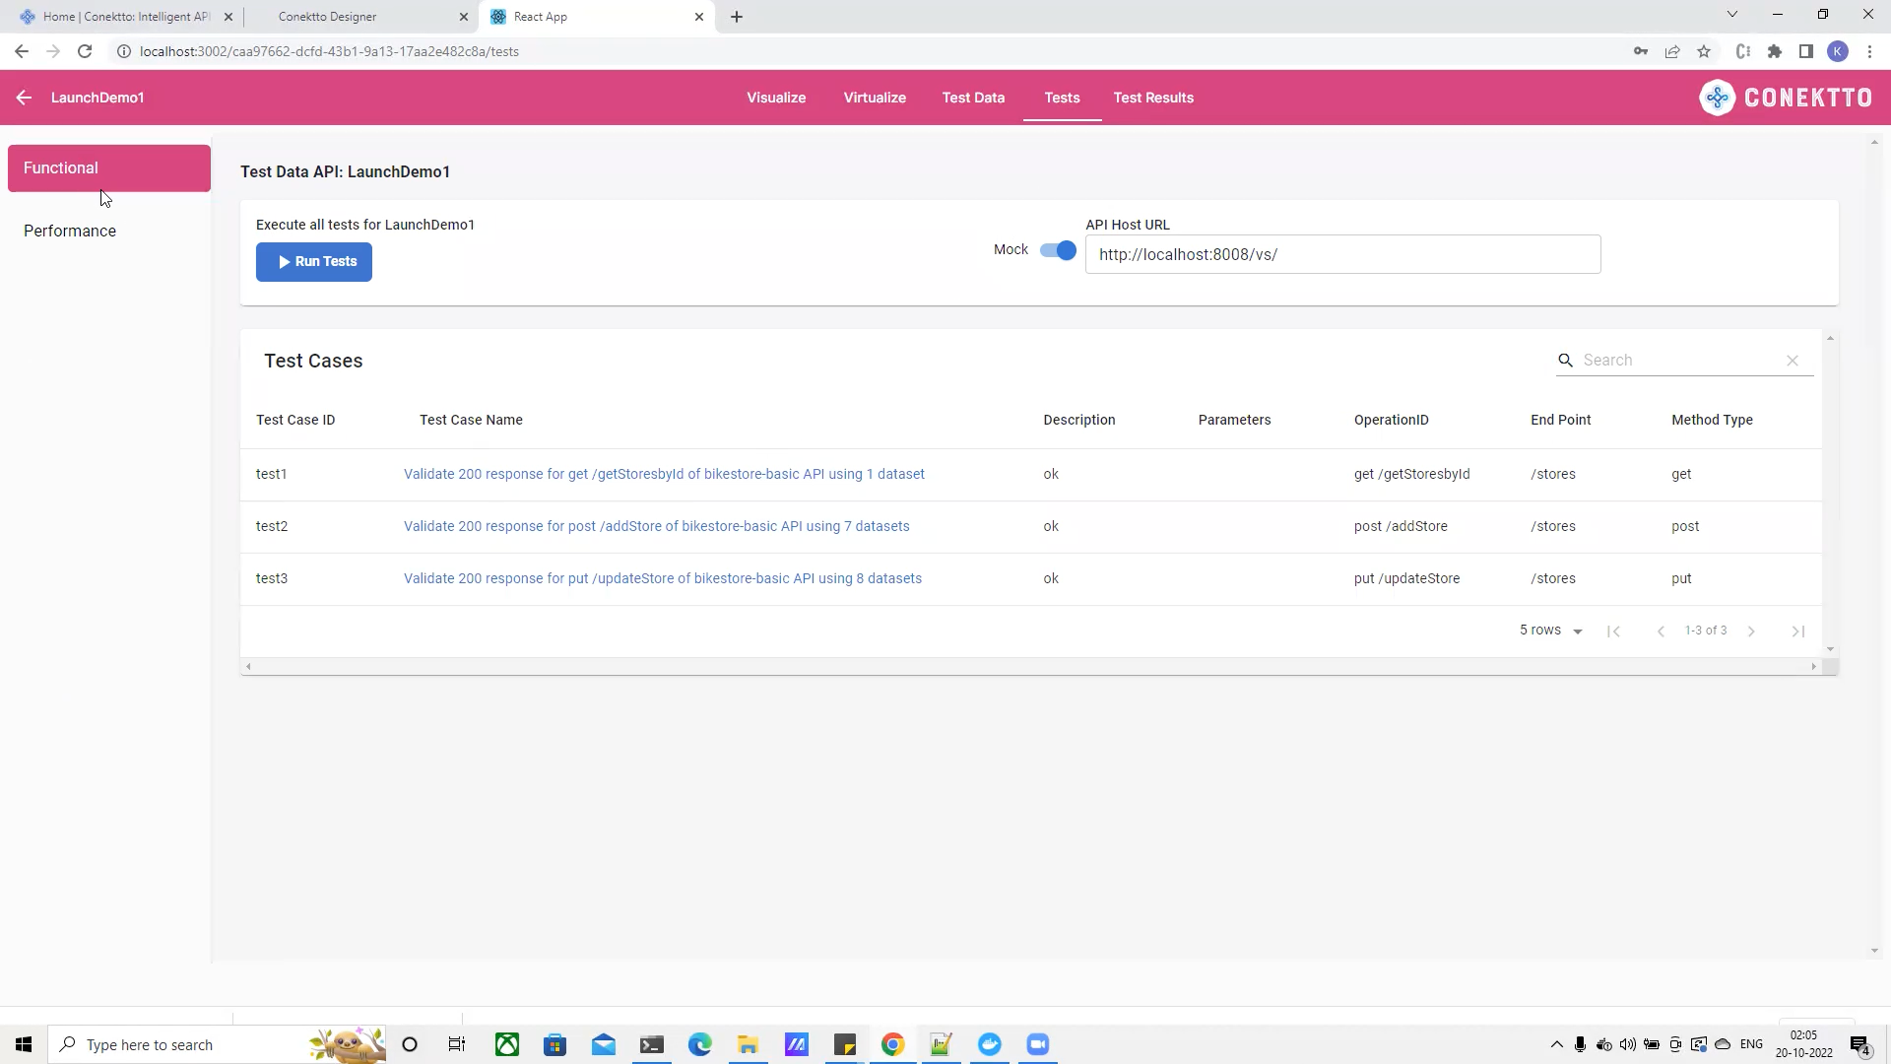Open the Virtualize tab
1891x1064 pixels.
(875, 98)
